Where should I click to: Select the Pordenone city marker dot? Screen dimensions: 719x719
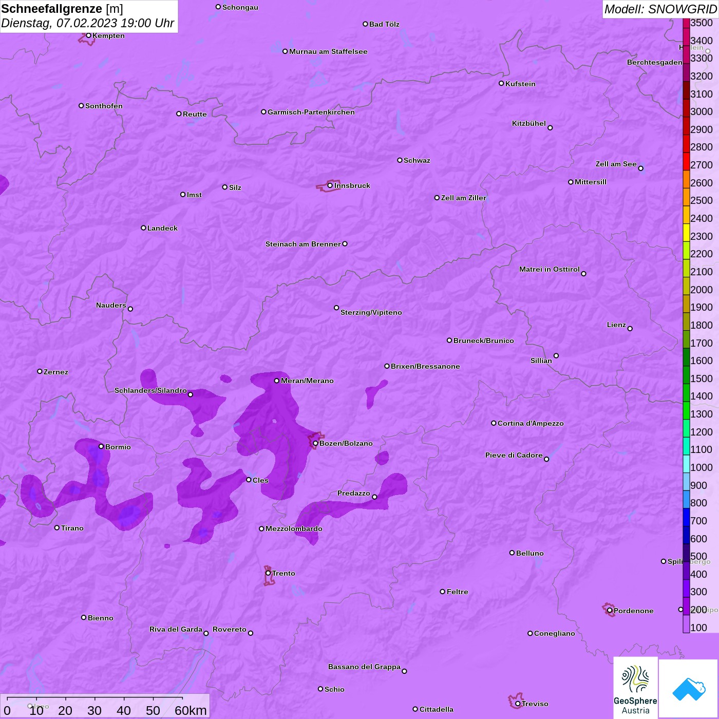pos(610,611)
